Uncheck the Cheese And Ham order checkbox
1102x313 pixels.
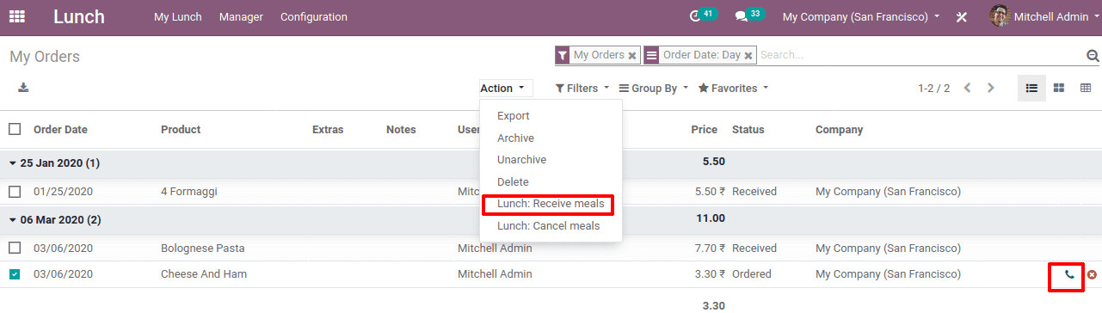15,274
